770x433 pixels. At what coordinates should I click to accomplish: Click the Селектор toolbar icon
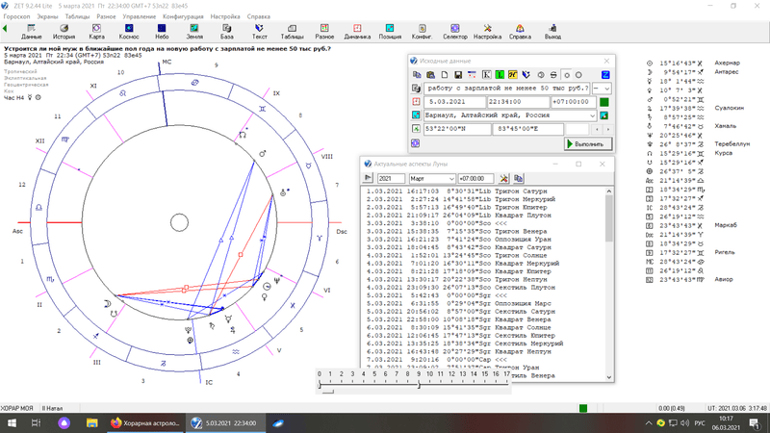454,31
